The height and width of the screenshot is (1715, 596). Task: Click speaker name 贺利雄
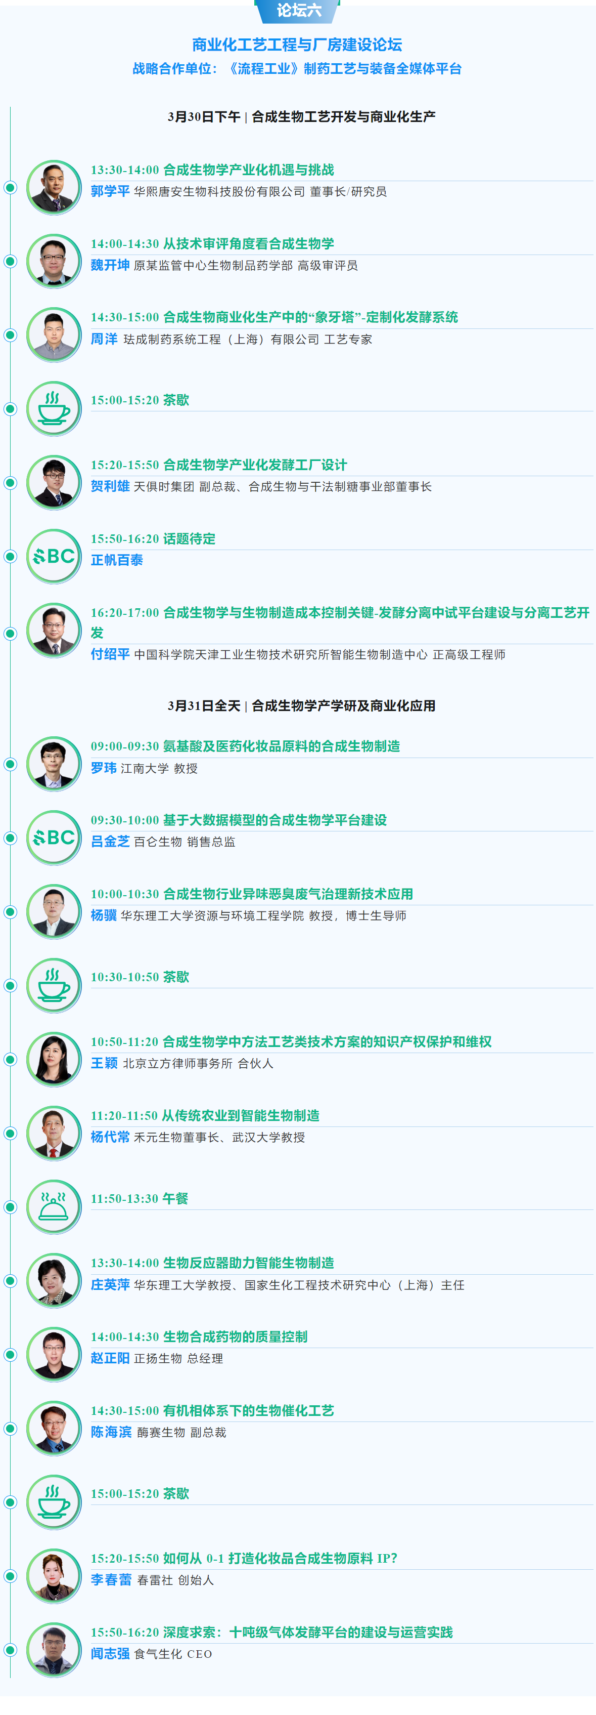(x=110, y=486)
